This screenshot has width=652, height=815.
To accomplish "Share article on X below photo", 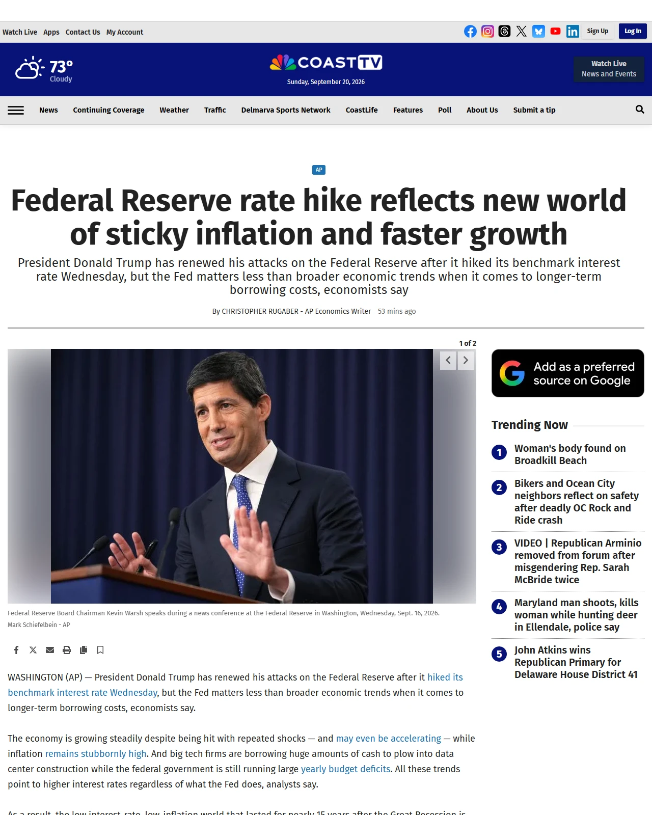I will (x=33, y=650).
